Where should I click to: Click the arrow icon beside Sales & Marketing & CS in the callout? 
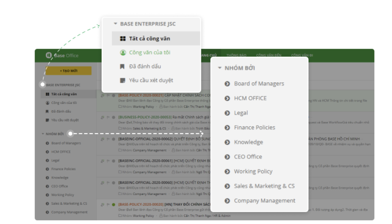click(x=227, y=186)
